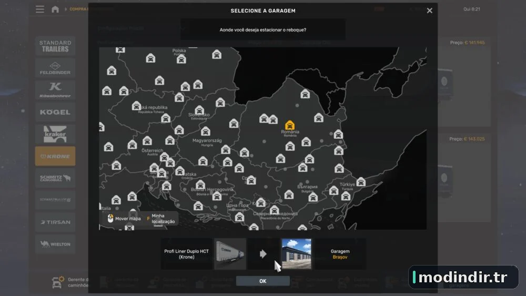Pick the garage icon above Северна Македонија label

275,210
